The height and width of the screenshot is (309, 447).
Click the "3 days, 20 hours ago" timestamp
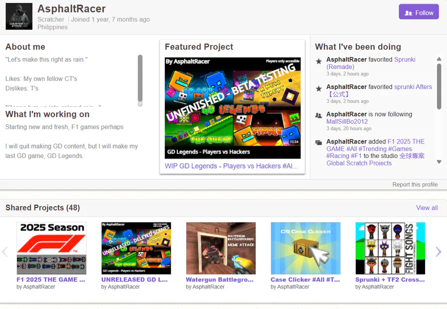349,129
